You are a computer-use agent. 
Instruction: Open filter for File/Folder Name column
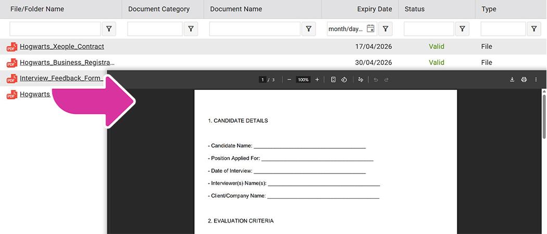109,29
